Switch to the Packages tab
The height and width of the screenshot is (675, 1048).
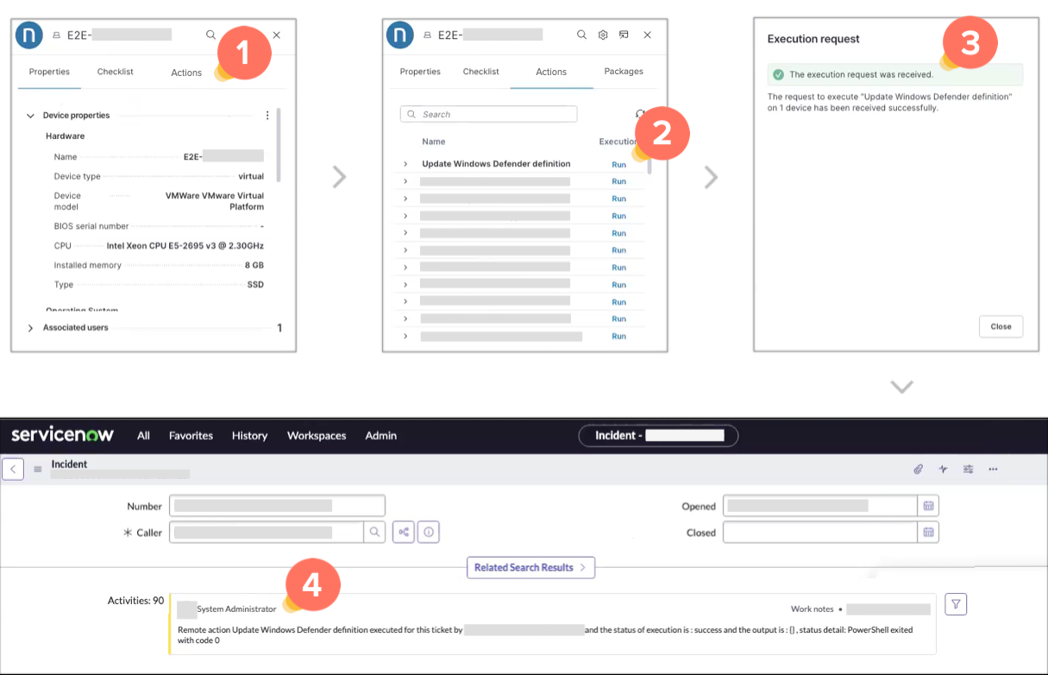click(623, 72)
